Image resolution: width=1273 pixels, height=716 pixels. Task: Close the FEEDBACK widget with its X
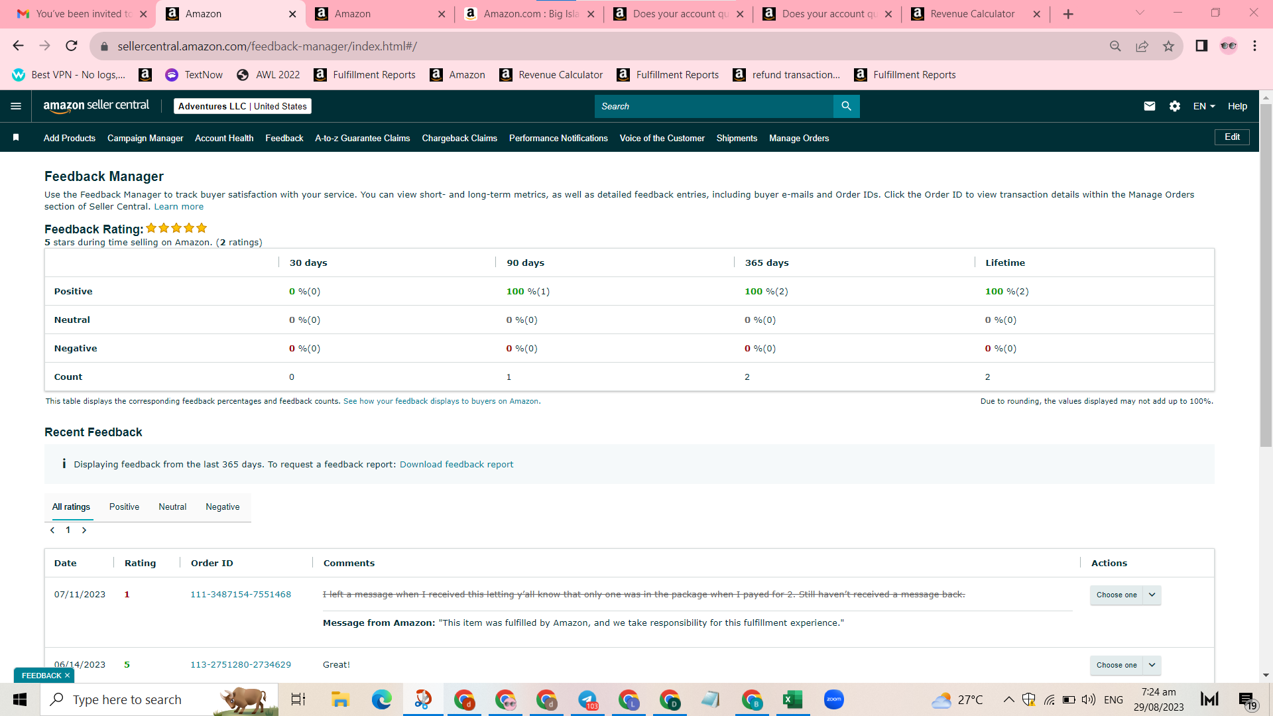67,676
